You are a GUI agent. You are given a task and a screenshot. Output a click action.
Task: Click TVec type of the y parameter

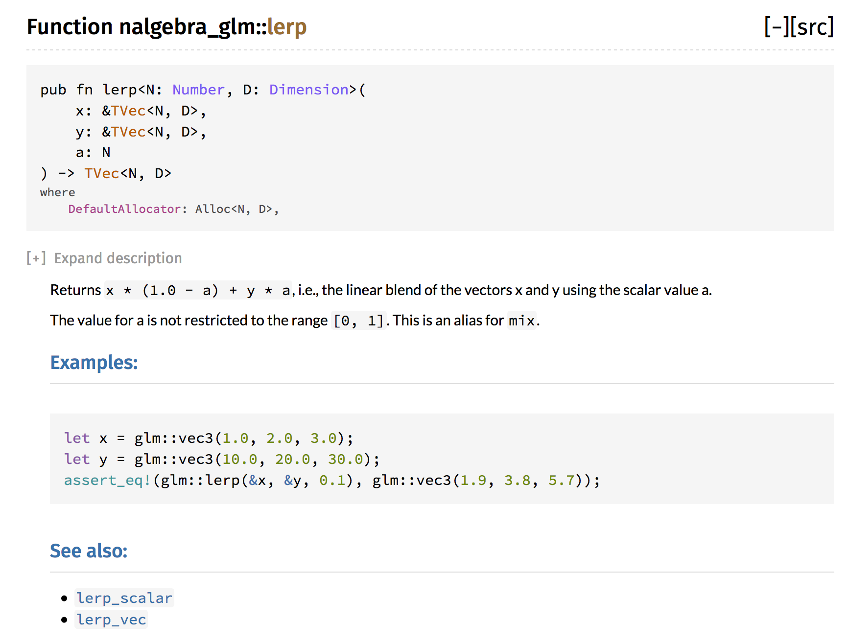pos(128,132)
